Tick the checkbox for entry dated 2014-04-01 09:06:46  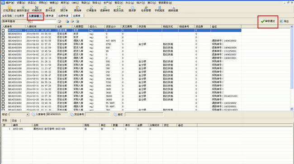(x=3, y=79)
